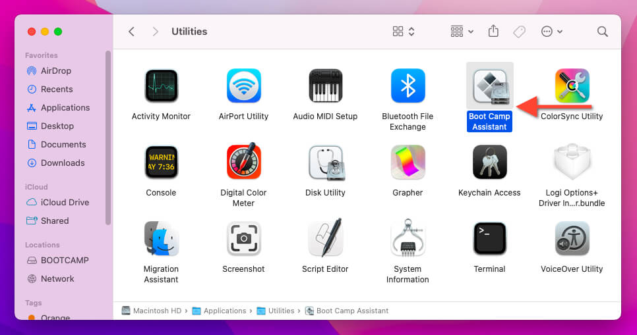This screenshot has height=335, width=637.
Task: Select Audio MIDI Setup icon
Action: [x=325, y=86]
